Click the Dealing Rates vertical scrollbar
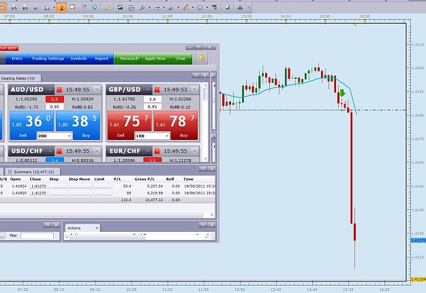 [205, 123]
